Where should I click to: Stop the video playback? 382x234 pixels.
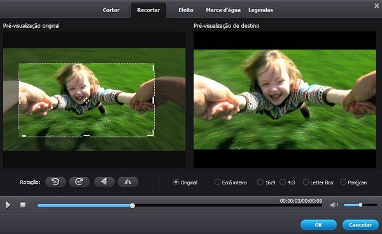tap(23, 205)
